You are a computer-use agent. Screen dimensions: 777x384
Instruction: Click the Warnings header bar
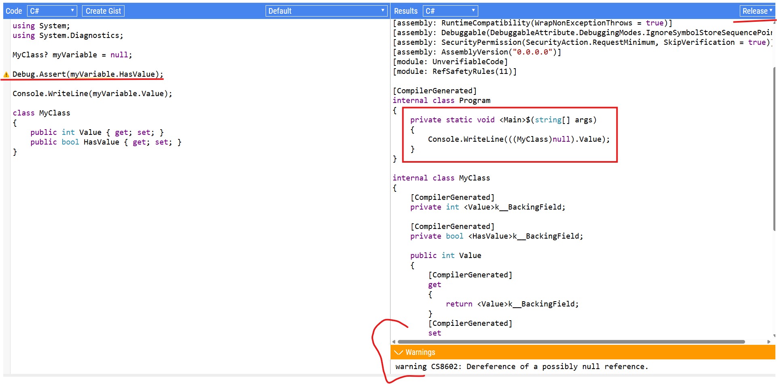[583, 352]
